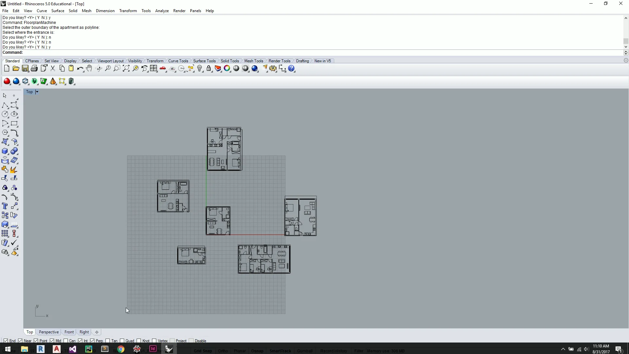The height and width of the screenshot is (354, 629).
Task: Switch to the Perspective viewport tab
Action: [48, 332]
